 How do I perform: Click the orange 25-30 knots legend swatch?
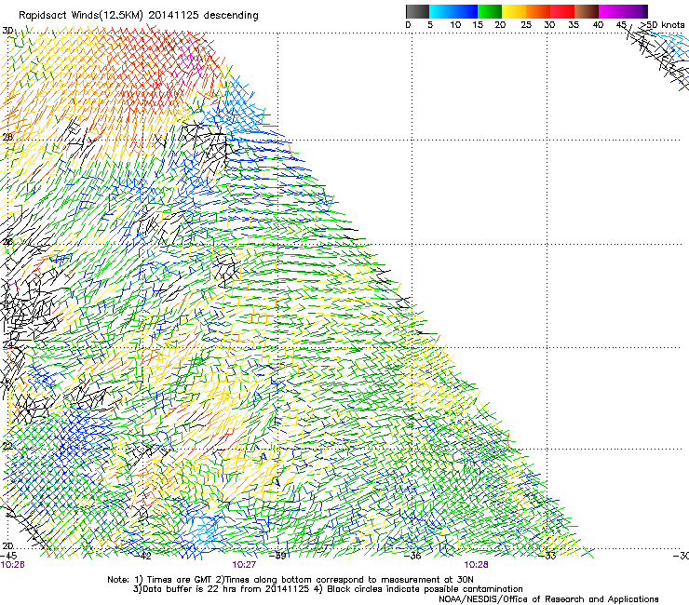point(538,11)
